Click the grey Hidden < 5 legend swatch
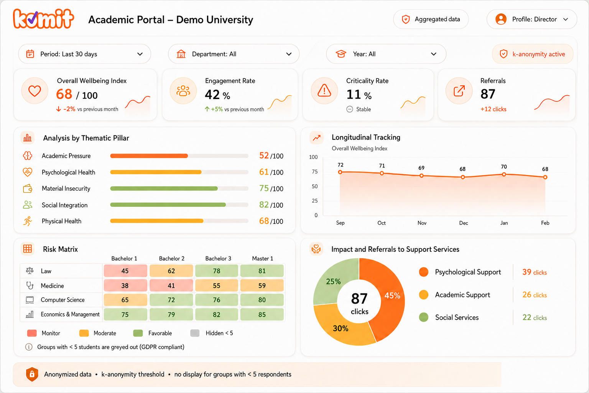Viewport: 589px width, 393px height. [x=195, y=333]
